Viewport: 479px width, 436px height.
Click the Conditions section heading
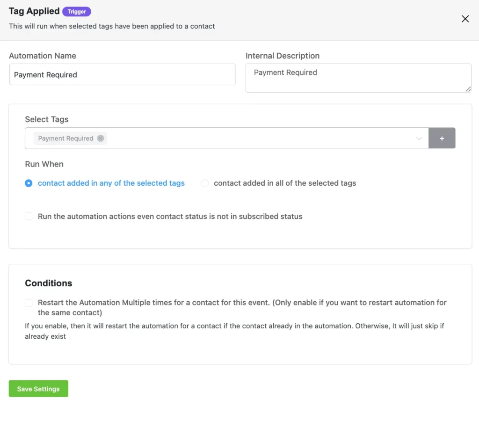[49, 283]
